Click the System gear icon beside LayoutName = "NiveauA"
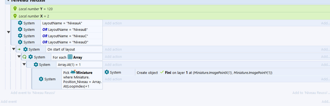330x106 pixels. 20,23
